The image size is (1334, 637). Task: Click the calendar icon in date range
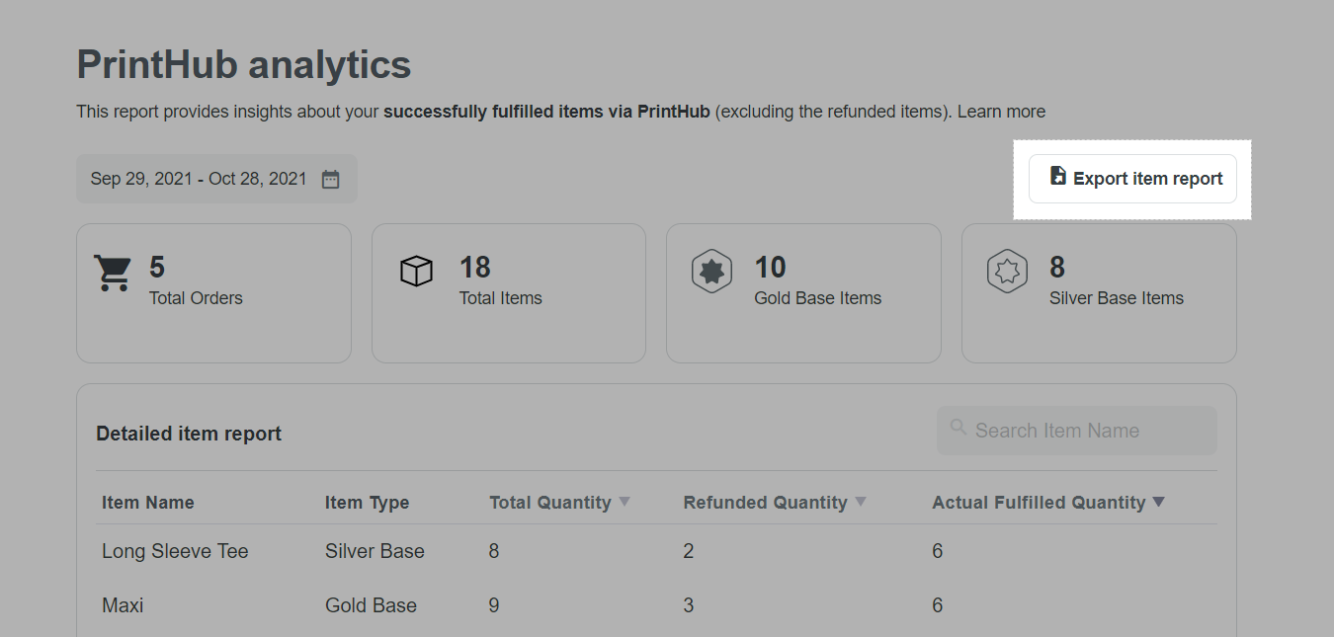[x=331, y=179]
